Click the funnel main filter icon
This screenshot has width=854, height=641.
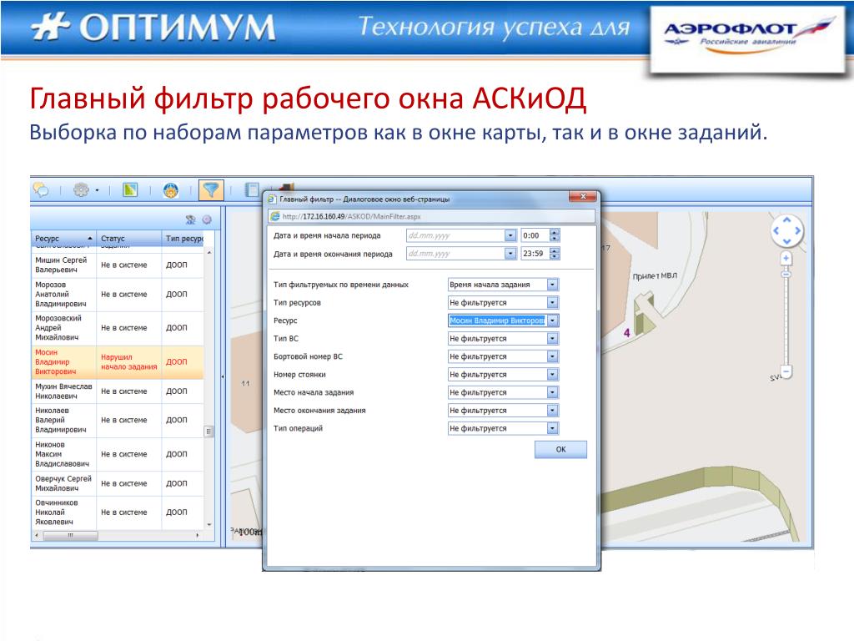coord(212,190)
